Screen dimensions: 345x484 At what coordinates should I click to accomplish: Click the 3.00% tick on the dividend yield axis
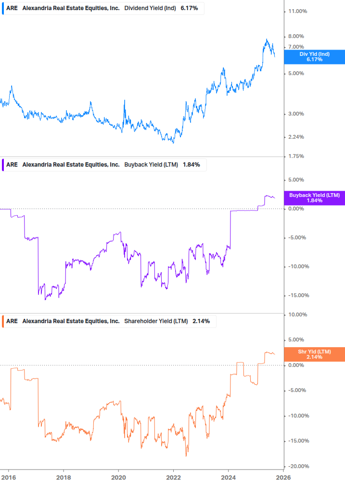pyautogui.click(x=296, y=114)
